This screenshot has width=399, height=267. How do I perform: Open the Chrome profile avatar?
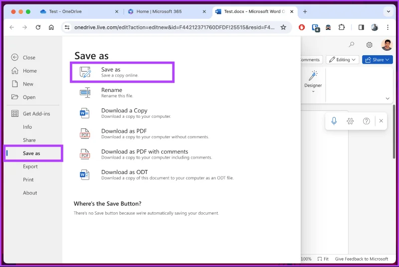click(375, 27)
